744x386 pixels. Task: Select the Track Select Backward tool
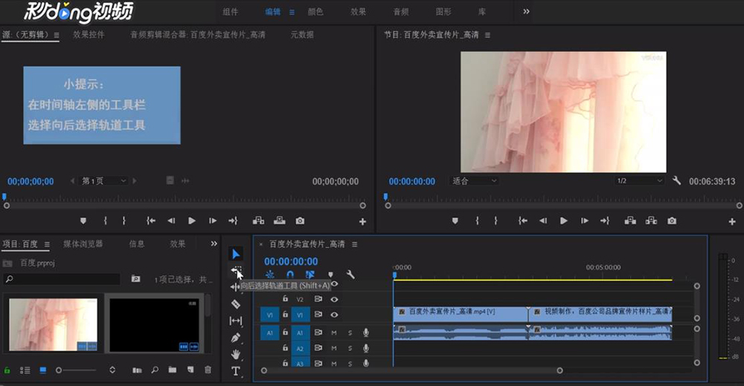click(x=236, y=271)
